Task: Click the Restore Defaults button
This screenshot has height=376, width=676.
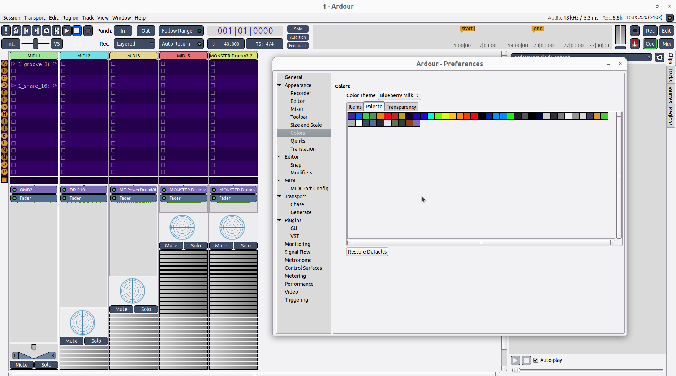Action: pyautogui.click(x=367, y=252)
